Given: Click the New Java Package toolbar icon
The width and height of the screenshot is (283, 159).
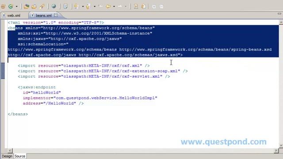Looking at the screenshot, I should pos(3,7).
